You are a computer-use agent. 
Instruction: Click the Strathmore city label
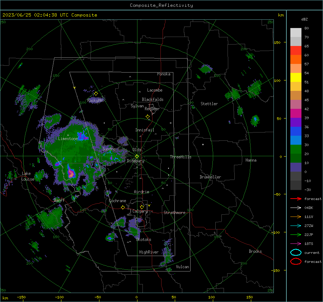[174, 213]
